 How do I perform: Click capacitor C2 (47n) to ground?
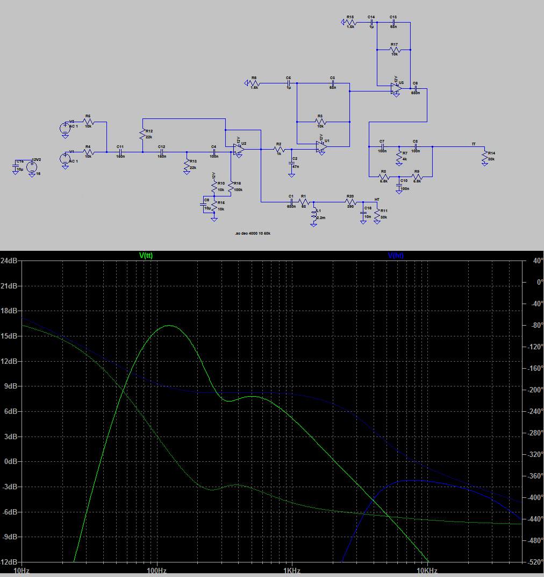(x=291, y=163)
